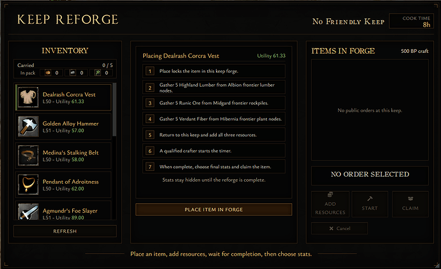Select step 1 Place locks the item

point(213,71)
